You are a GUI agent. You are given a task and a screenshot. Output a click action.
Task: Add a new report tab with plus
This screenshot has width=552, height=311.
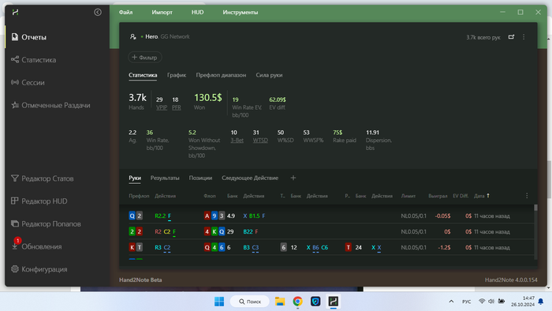293,178
